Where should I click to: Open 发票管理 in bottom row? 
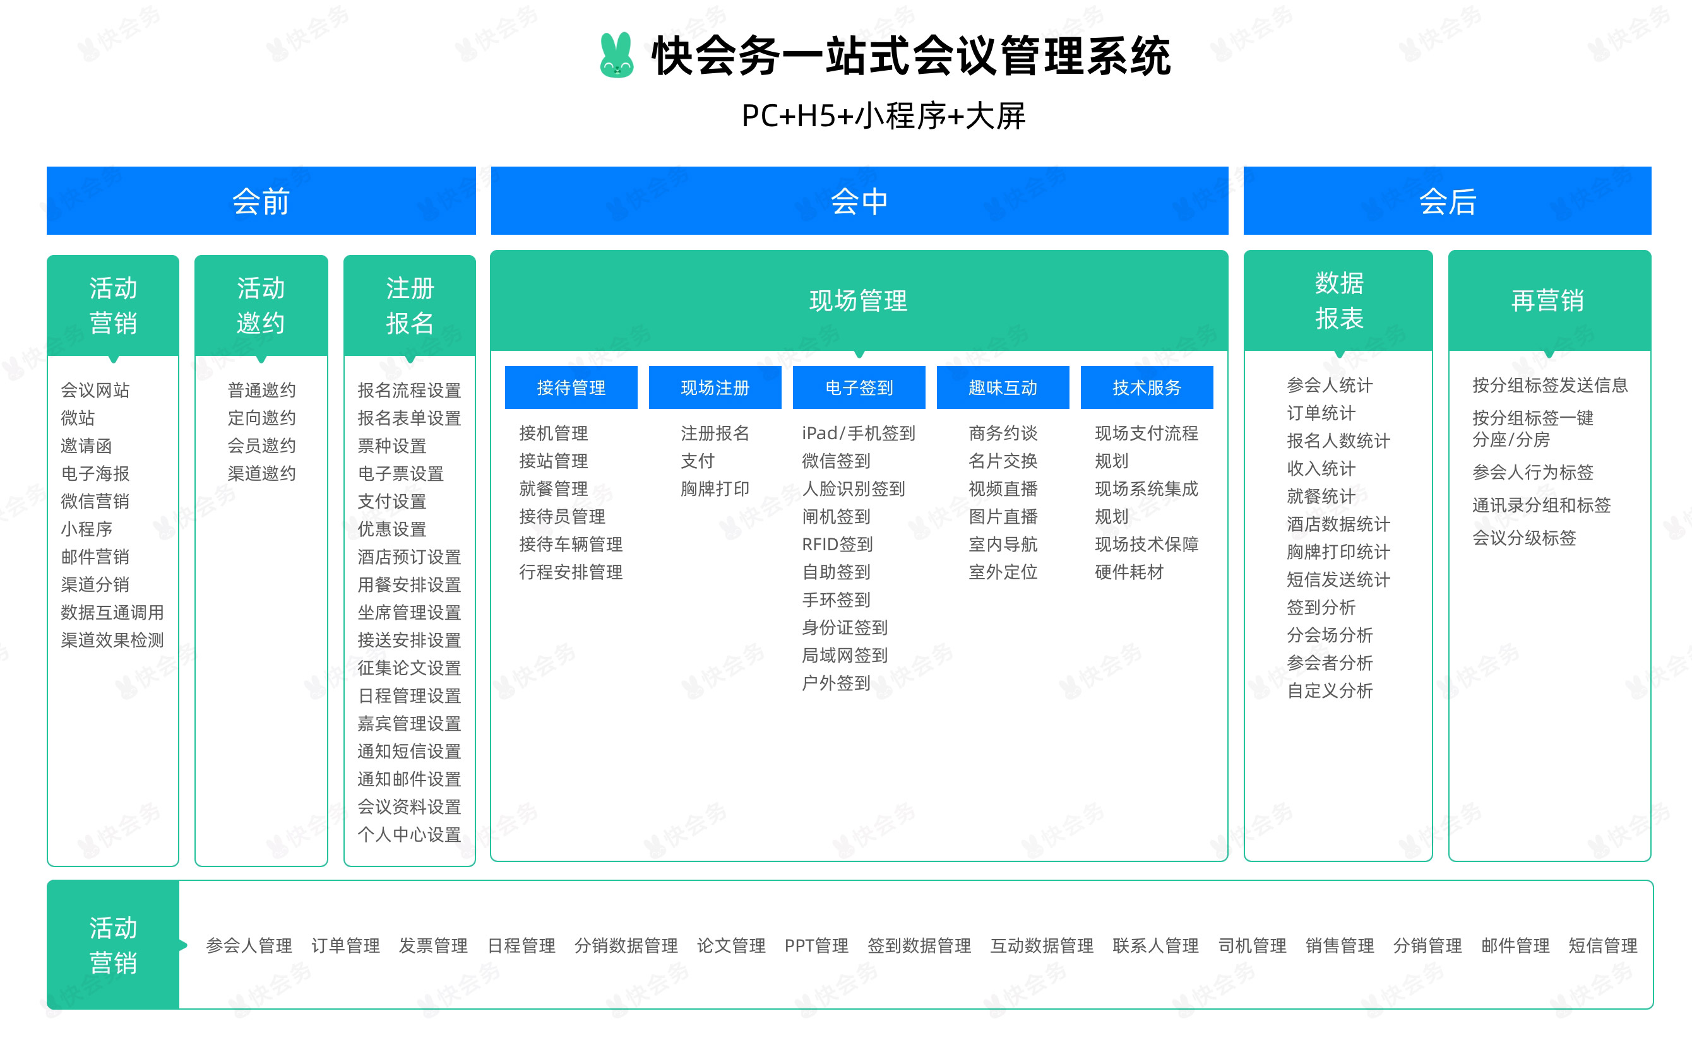[x=433, y=945]
